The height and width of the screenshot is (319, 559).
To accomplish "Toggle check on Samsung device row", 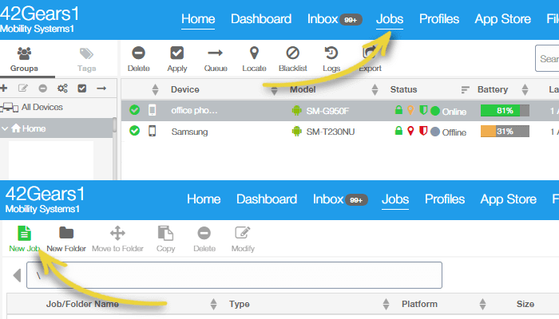I will [x=134, y=131].
